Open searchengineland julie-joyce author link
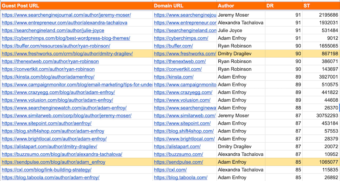Viewport: 340px width, 181px height. pyautogui.click(x=53, y=30)
